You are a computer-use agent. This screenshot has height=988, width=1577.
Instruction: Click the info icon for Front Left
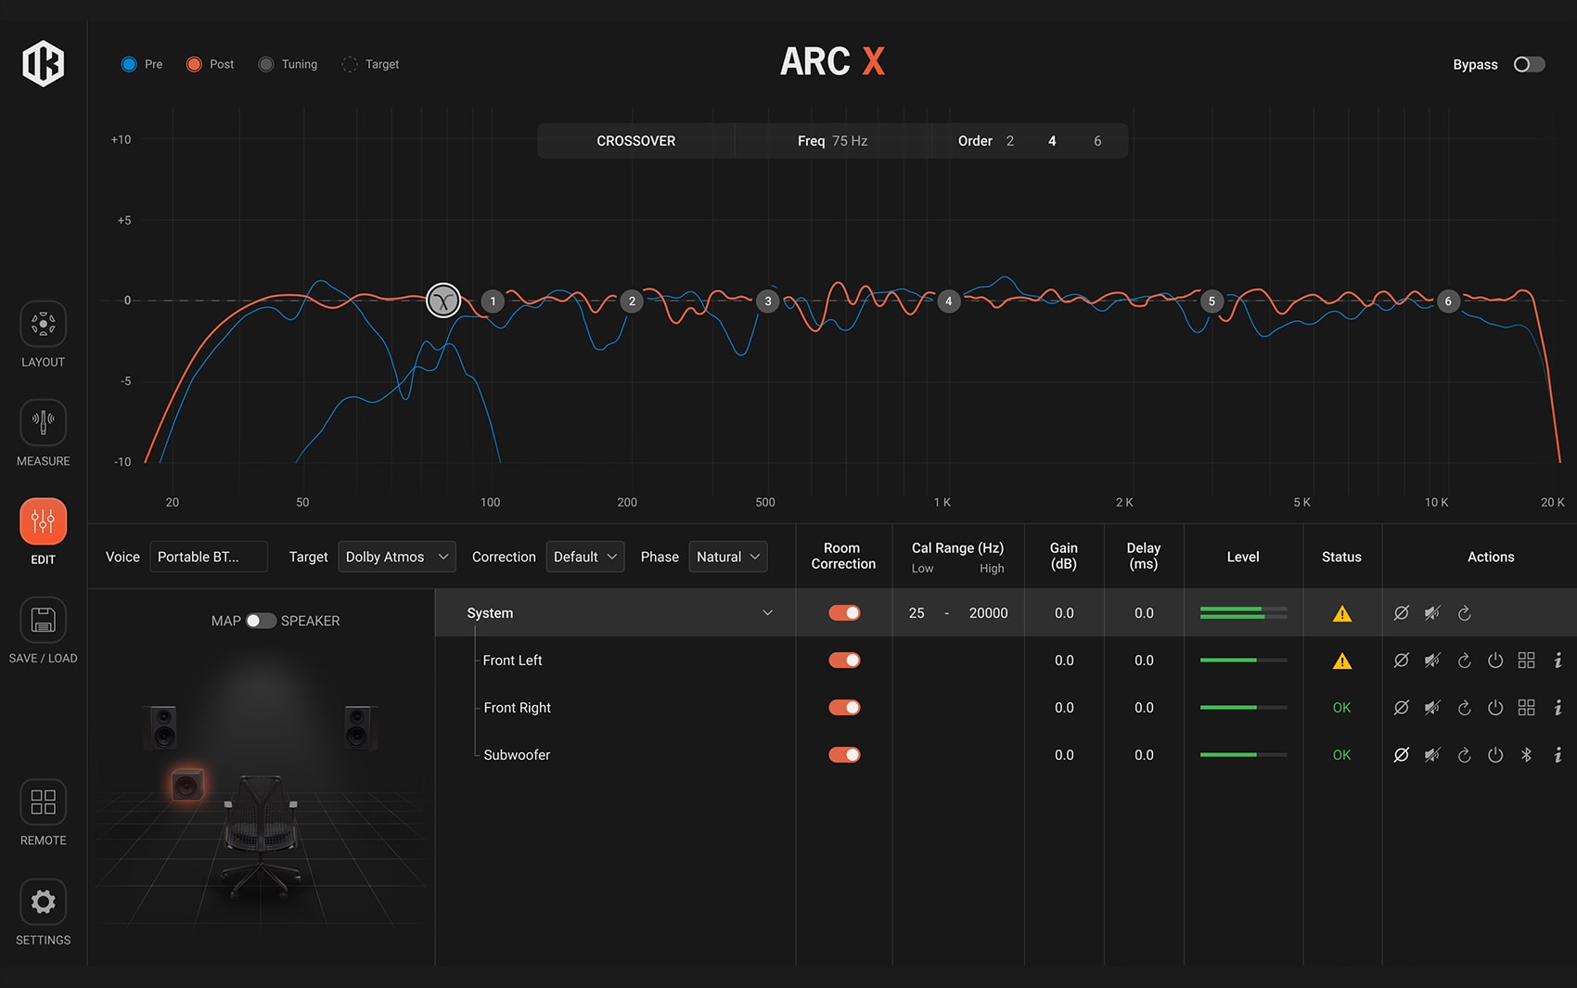1558,660
